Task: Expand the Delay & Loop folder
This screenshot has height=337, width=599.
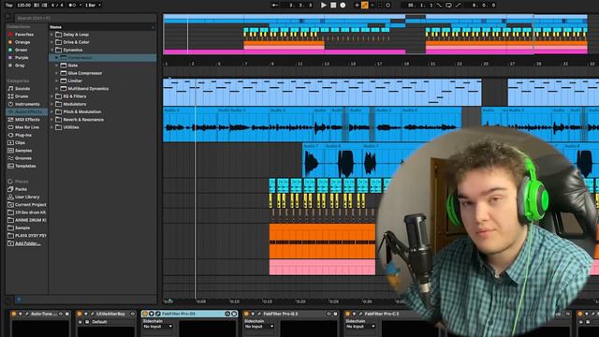Action: tap(52, 35)
